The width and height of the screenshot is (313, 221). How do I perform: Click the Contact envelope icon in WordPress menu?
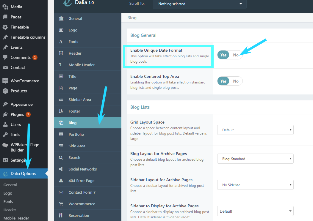5,67
